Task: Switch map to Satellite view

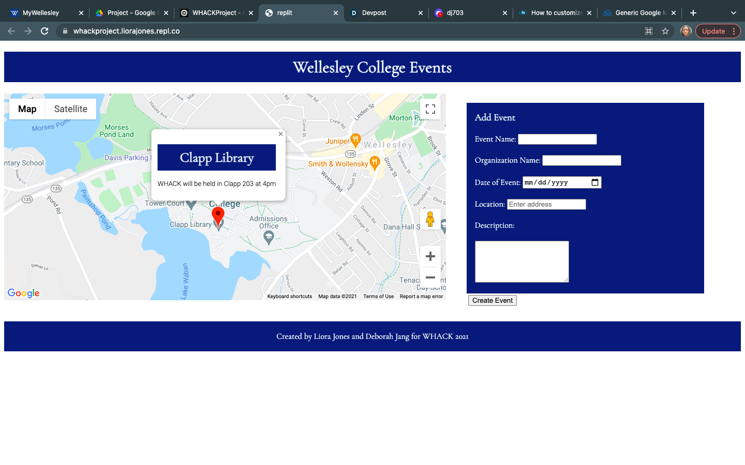Action: coord(71,109)
